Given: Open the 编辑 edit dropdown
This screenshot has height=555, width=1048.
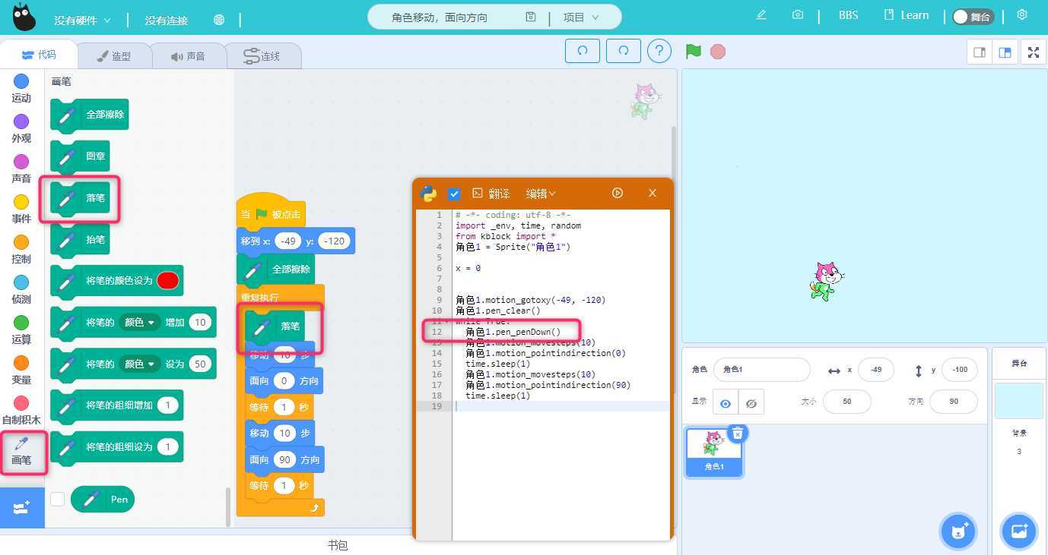Looking at the screenshot, I should [541, 194].
